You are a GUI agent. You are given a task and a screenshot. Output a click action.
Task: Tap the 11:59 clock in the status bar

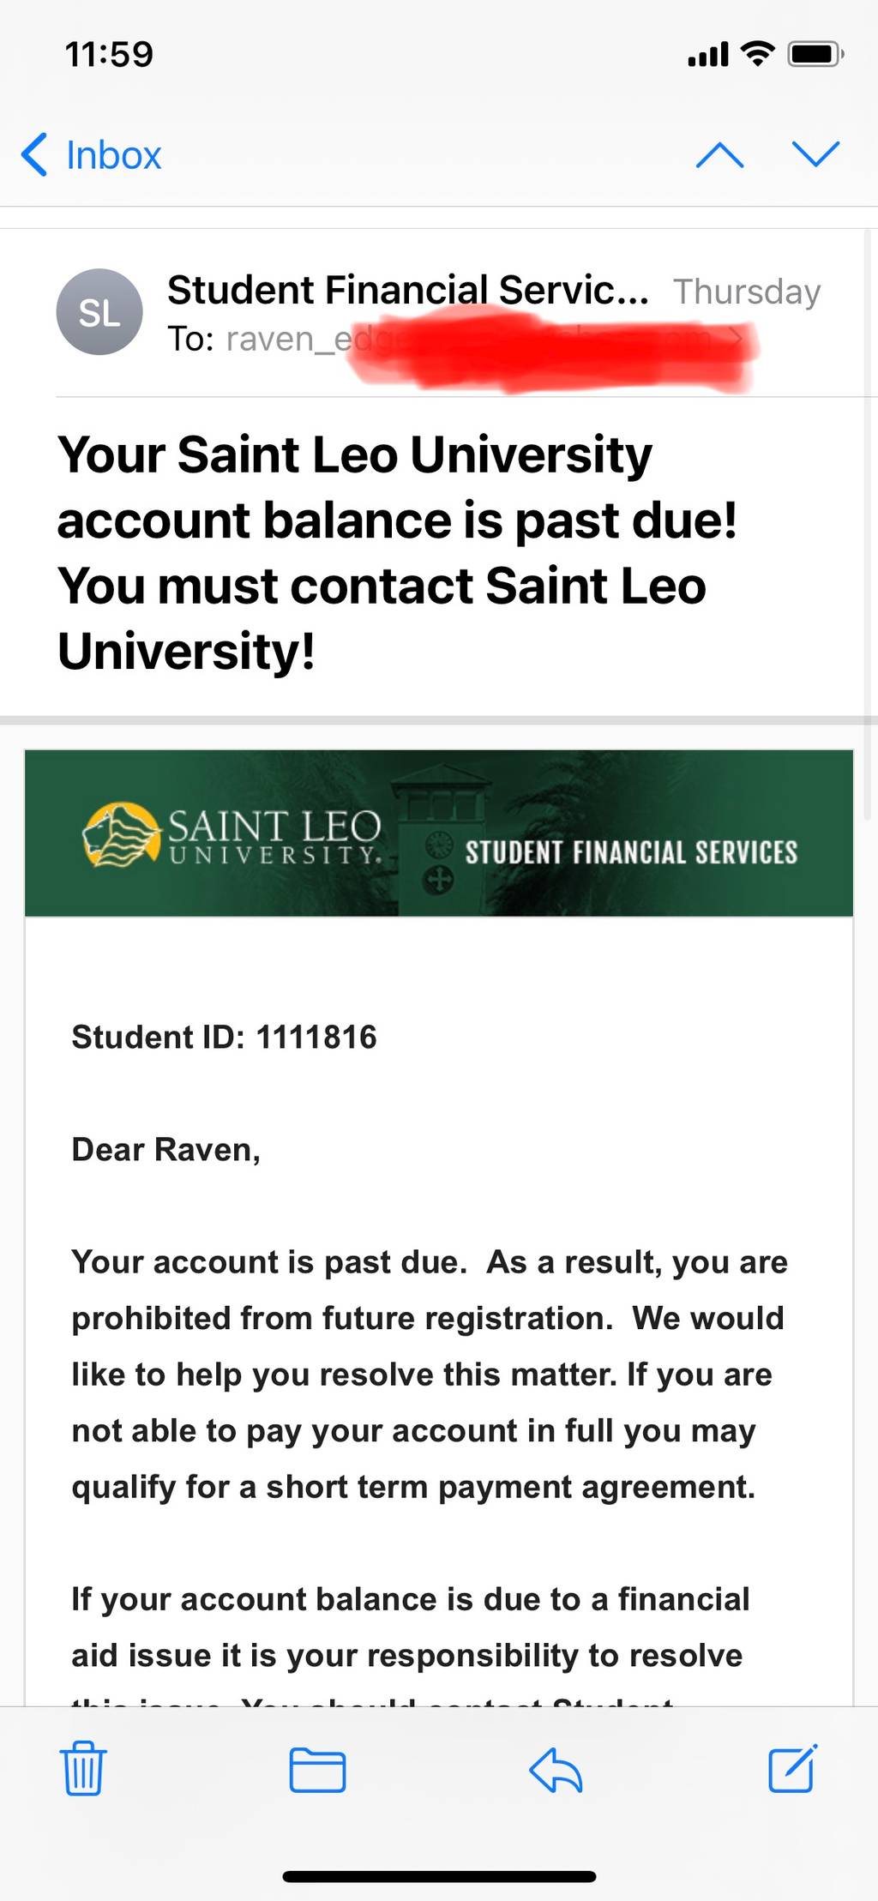109,55
